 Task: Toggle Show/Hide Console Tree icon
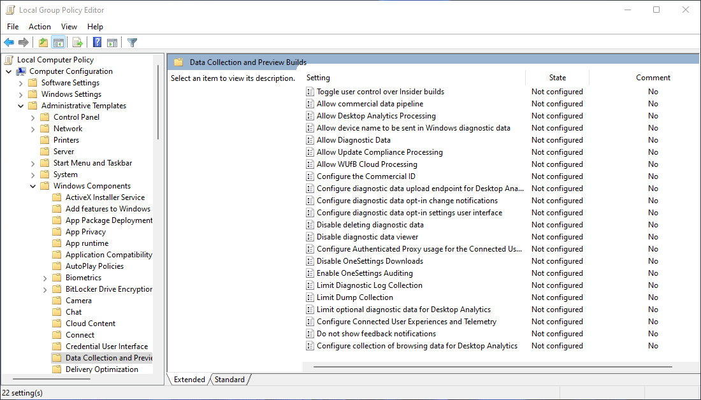pos(58,43)
